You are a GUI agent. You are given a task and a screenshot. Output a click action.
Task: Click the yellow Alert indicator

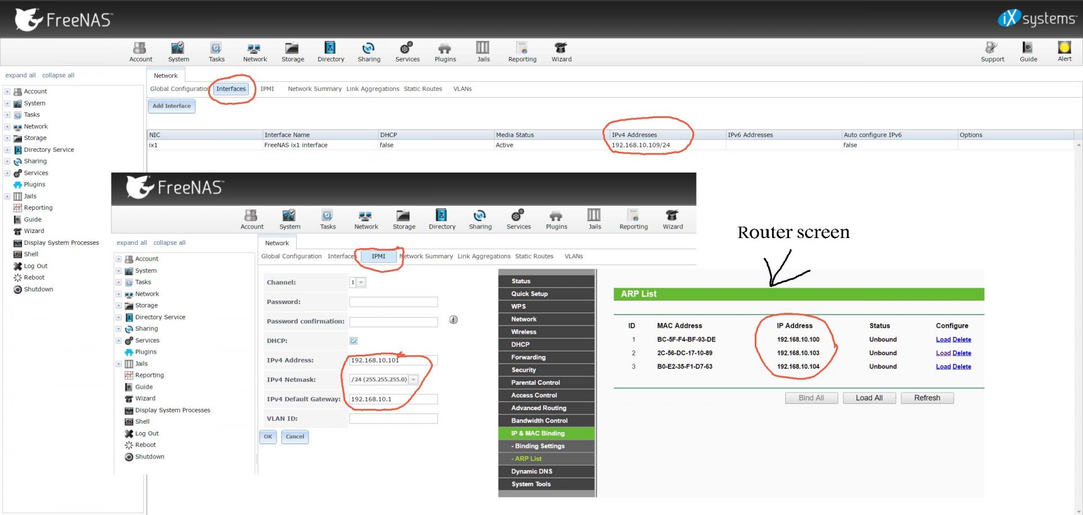pyautogui.click(x=1064, y=47)
